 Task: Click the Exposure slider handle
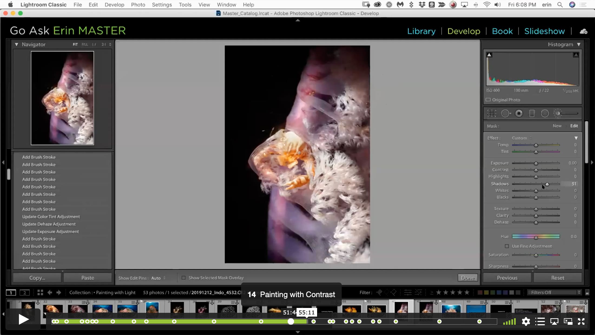pyautogui.click(x=536, y=163)
